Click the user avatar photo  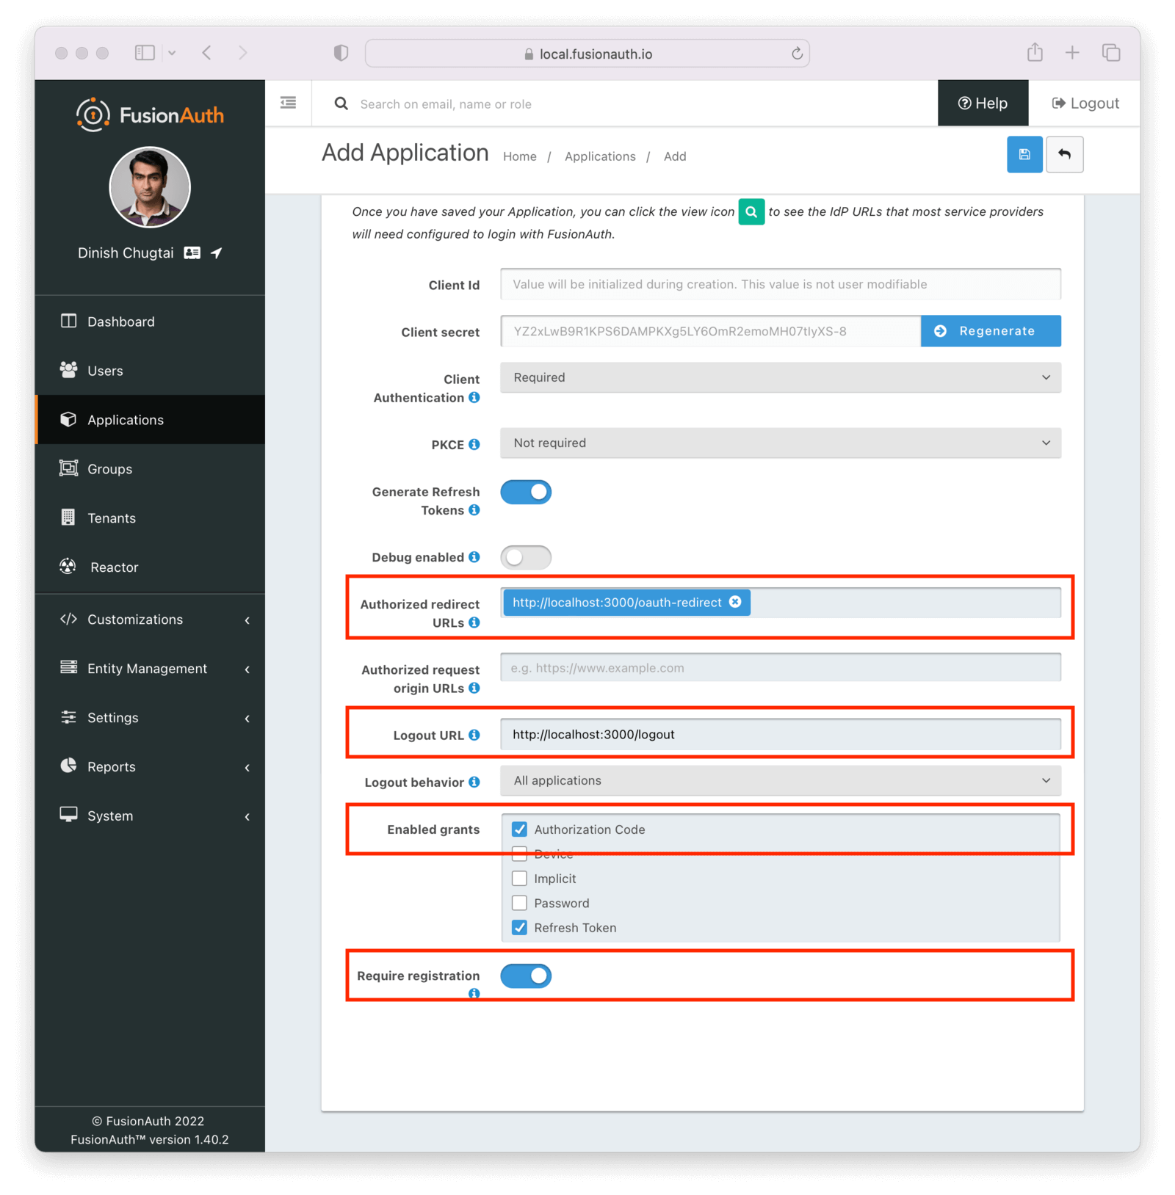(150, 187)
